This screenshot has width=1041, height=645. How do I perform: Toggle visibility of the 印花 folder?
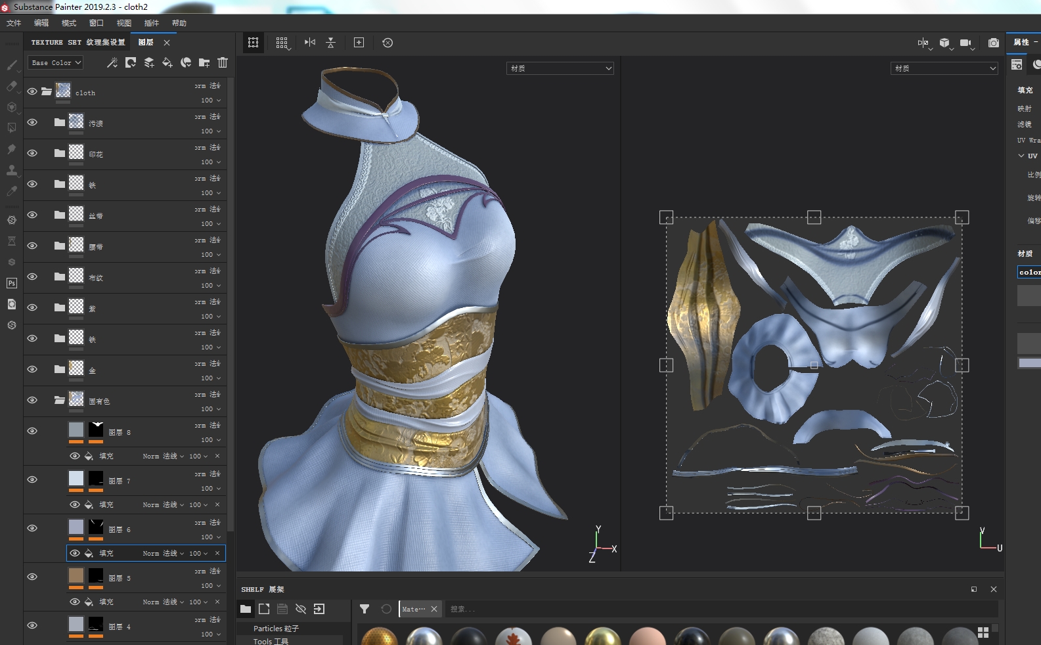pyautogui.click(x=32, y=154)
